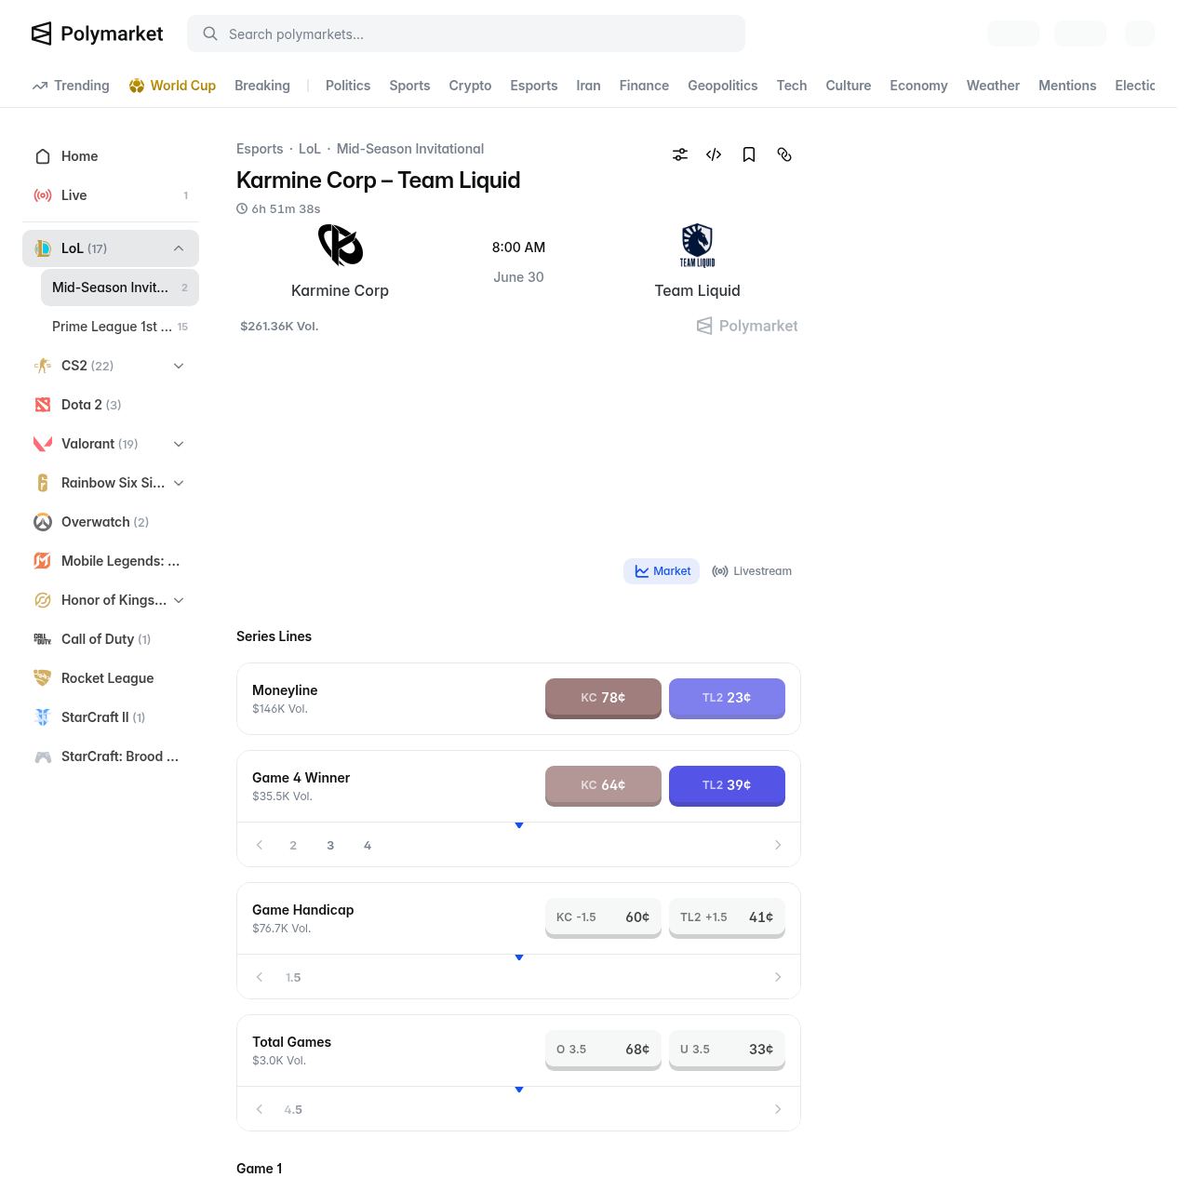Image resolution: width=1191 pixels, height=1191 pixels.
Task: Click the Trending arrow icon
Action: click(x=40, y=86)
